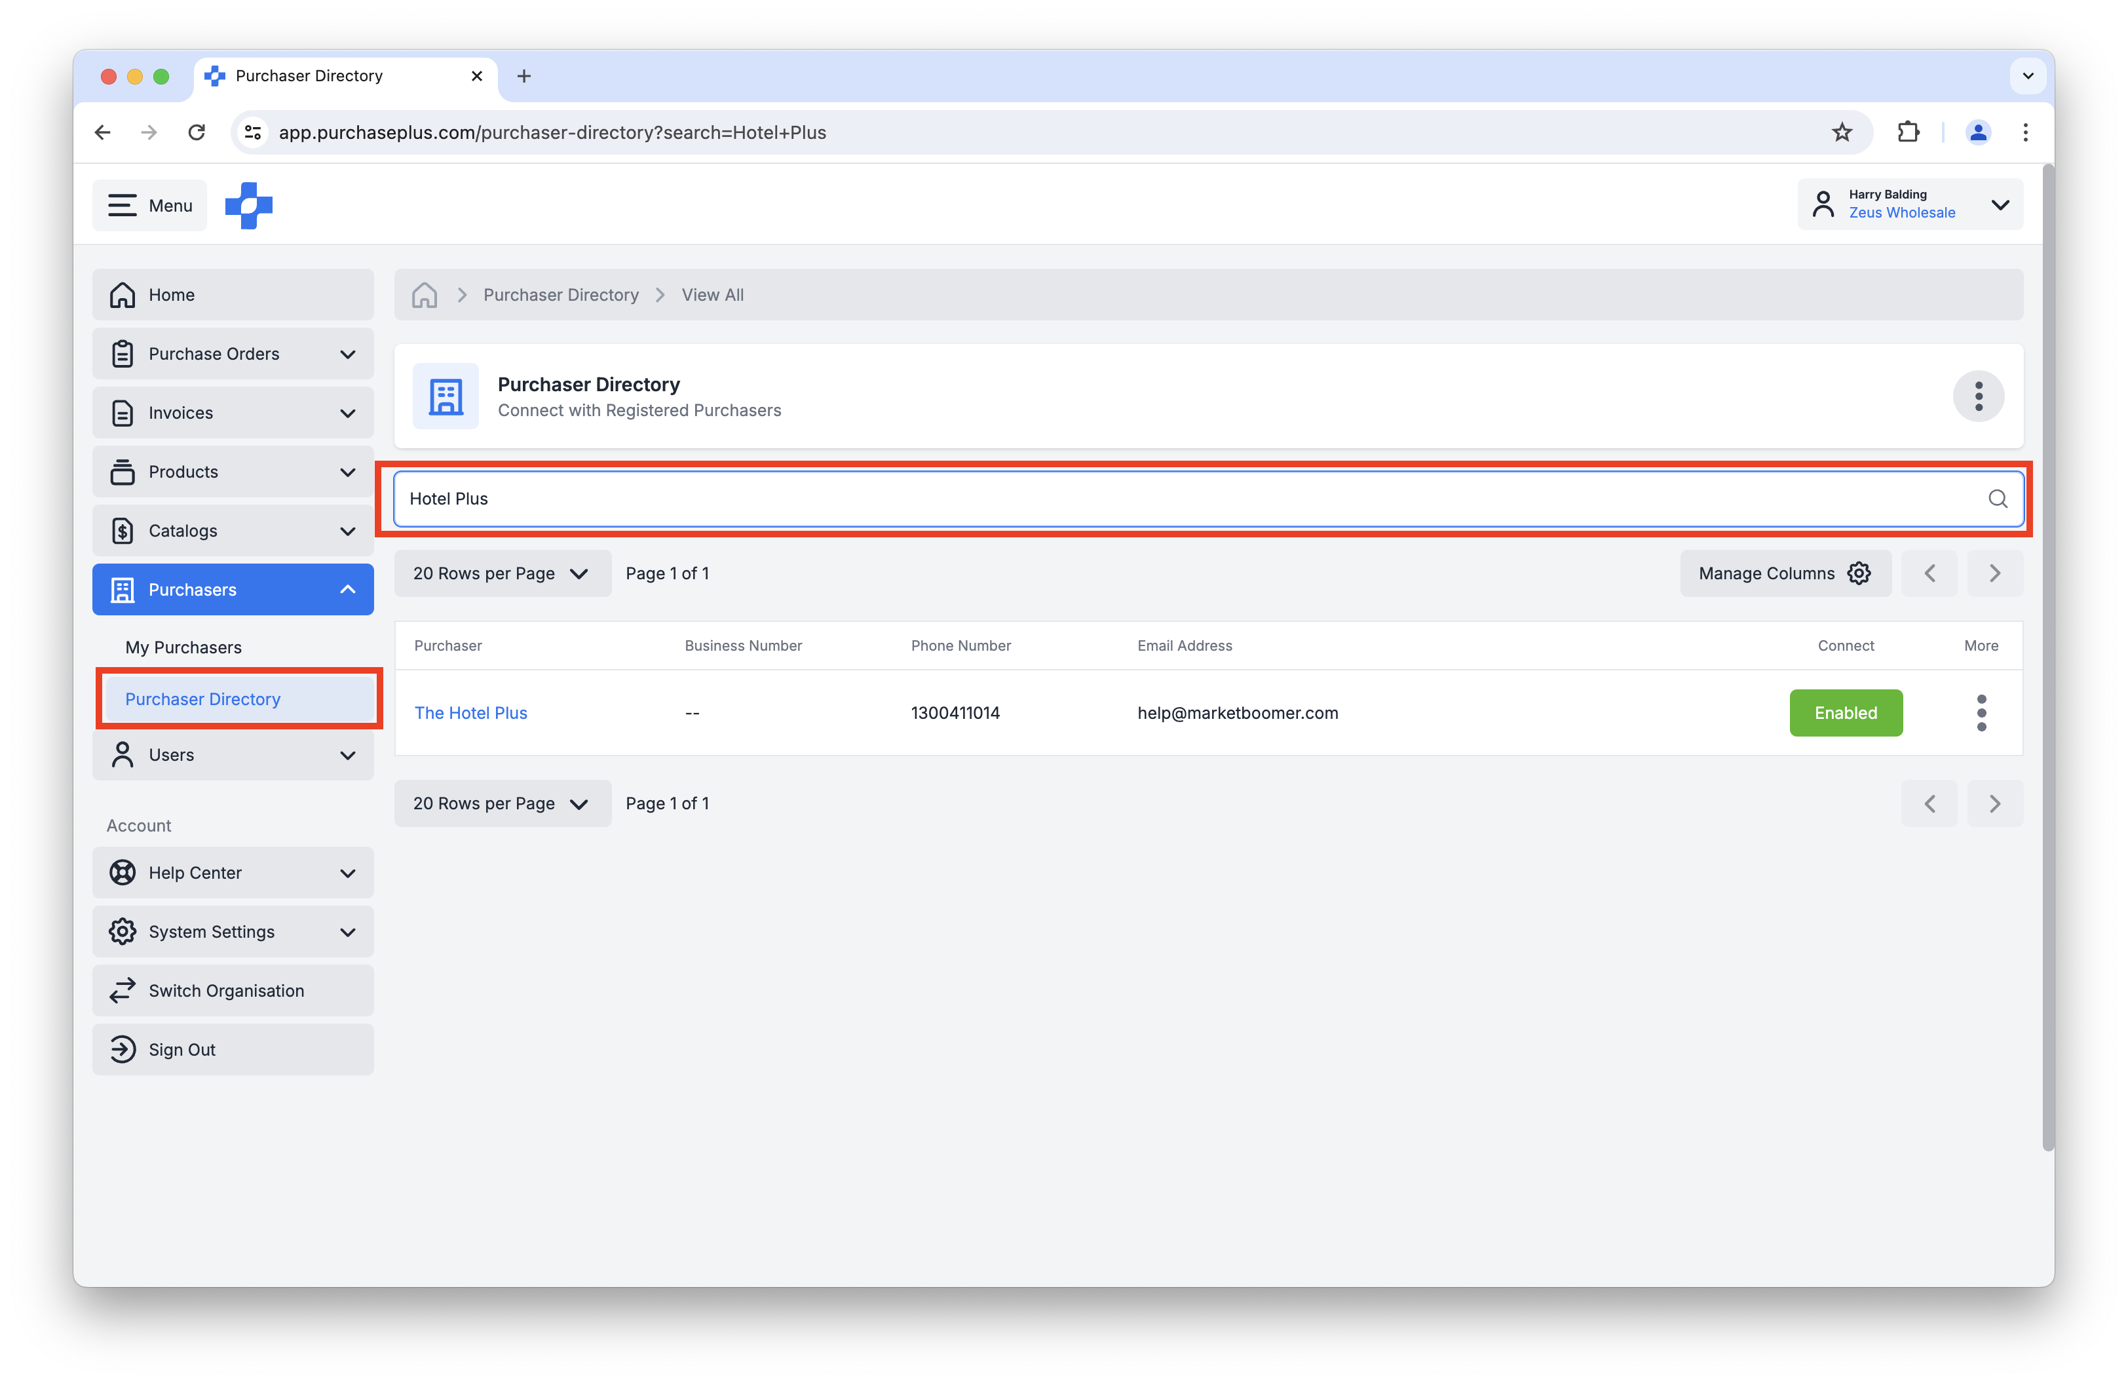Expand the Products sidebar menu
The height and width of the screenshot is (1384, 2128).
(233, 472)
